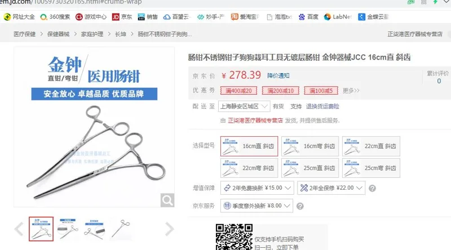The image size is (451, 250).
Task: Select model 25cm直 斜齿
Action: (310, 168)
